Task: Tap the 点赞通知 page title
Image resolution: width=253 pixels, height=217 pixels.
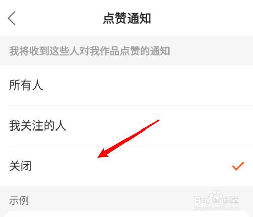Action: pyautogui.click(x=127, y=18)
